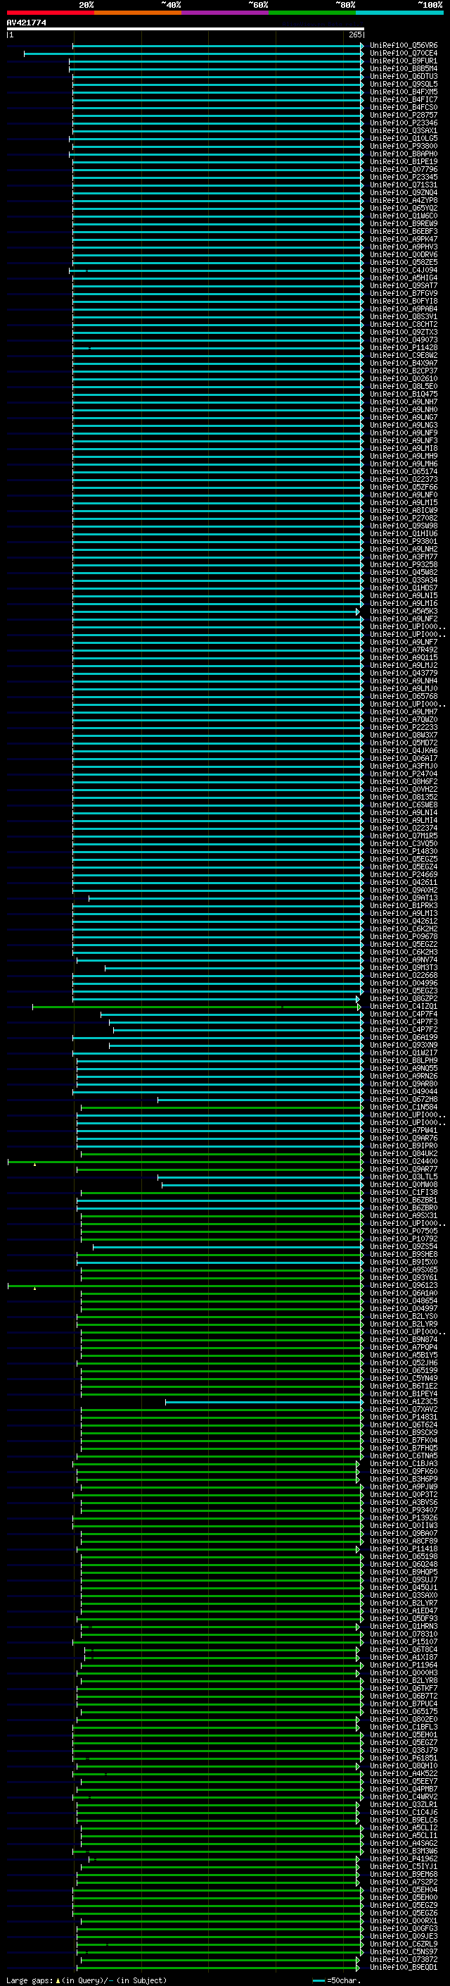The height and width of the screenshot is (1986, 450).
Task: Select the UniRef100_P15107 label
Action: [x=403, y=1641]
